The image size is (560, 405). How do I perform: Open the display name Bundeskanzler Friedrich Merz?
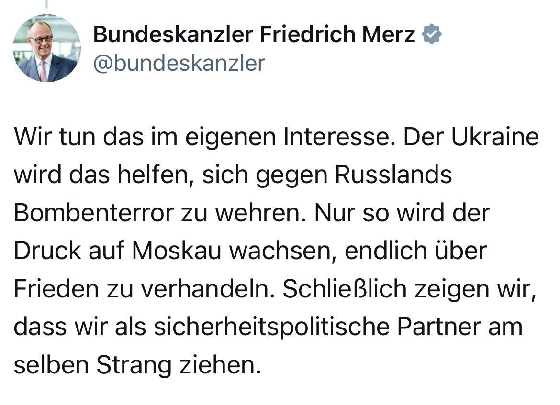254,34
